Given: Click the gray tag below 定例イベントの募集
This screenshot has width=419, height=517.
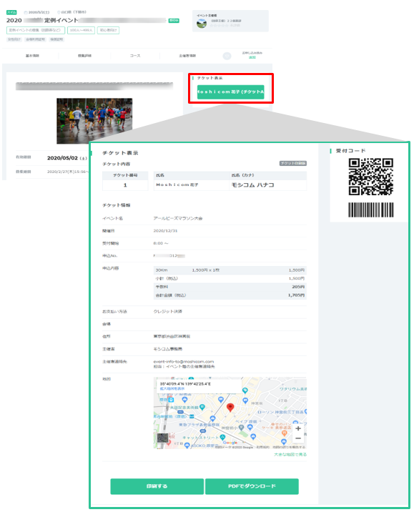Looking at the screenshot, I should (x=14, y=39).
